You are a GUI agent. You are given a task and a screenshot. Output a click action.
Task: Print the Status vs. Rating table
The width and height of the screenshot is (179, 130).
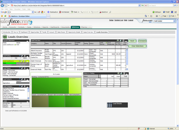click(x=121, y=73)
